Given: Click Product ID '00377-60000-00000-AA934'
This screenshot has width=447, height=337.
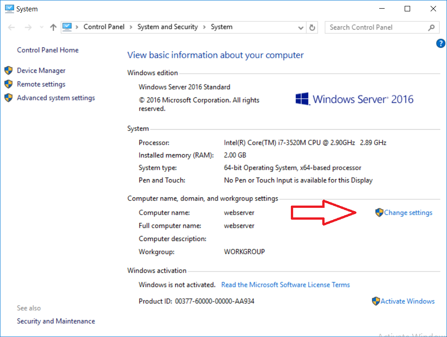Looking at the screenshot, I should tap(215, 301).
